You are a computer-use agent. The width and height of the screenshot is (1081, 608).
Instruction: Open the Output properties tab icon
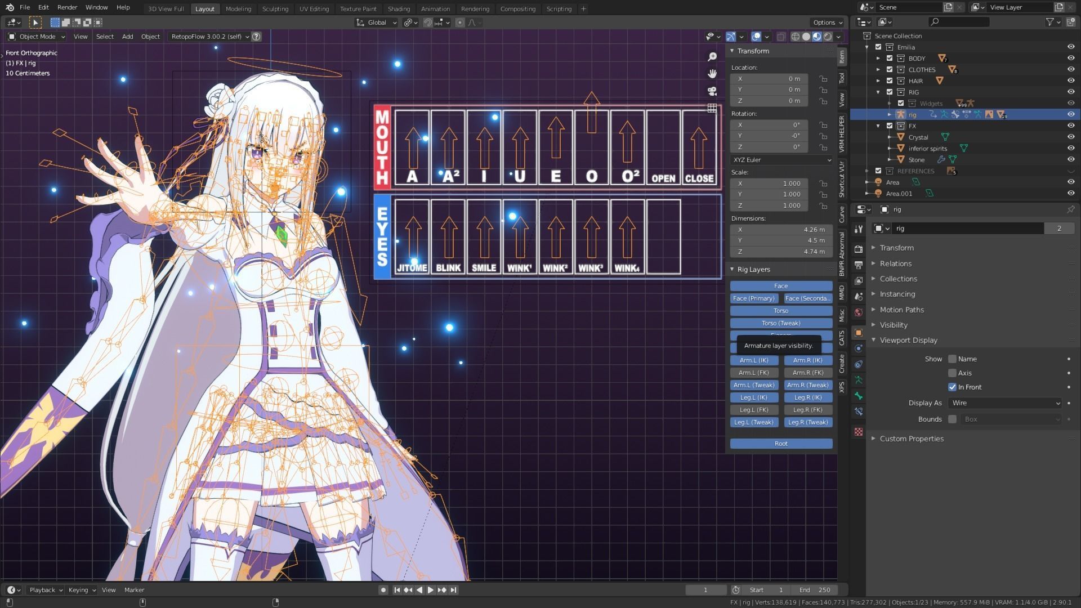[x=858, y=265]
